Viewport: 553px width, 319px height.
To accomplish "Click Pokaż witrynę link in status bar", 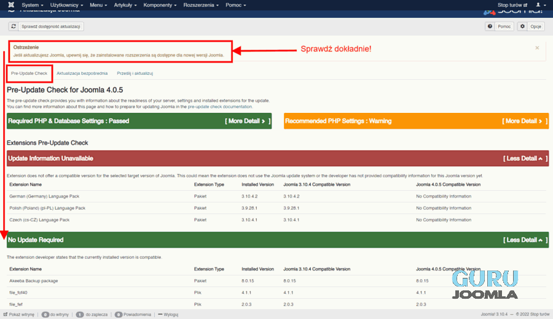I will (x=22, y=315).
